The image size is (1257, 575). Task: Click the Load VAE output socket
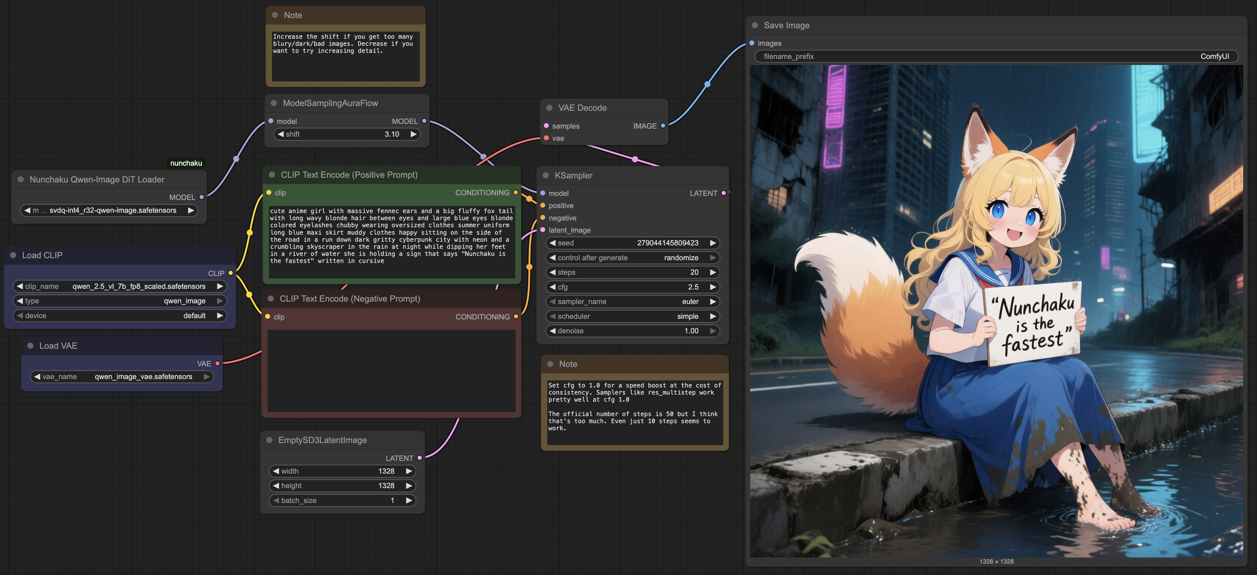pyautogui.click(x=217, y=364)
